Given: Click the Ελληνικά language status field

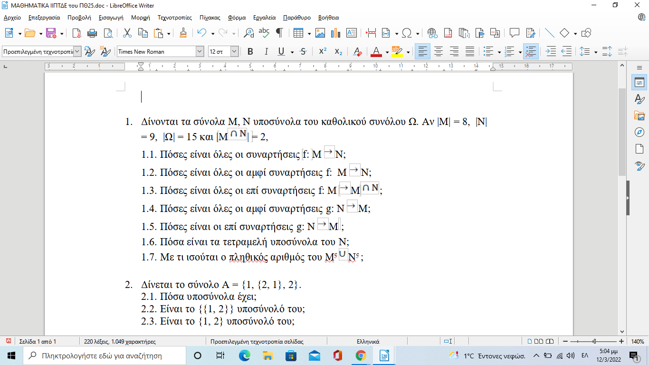Looking at the screenshot, I should tap(368, 341).
